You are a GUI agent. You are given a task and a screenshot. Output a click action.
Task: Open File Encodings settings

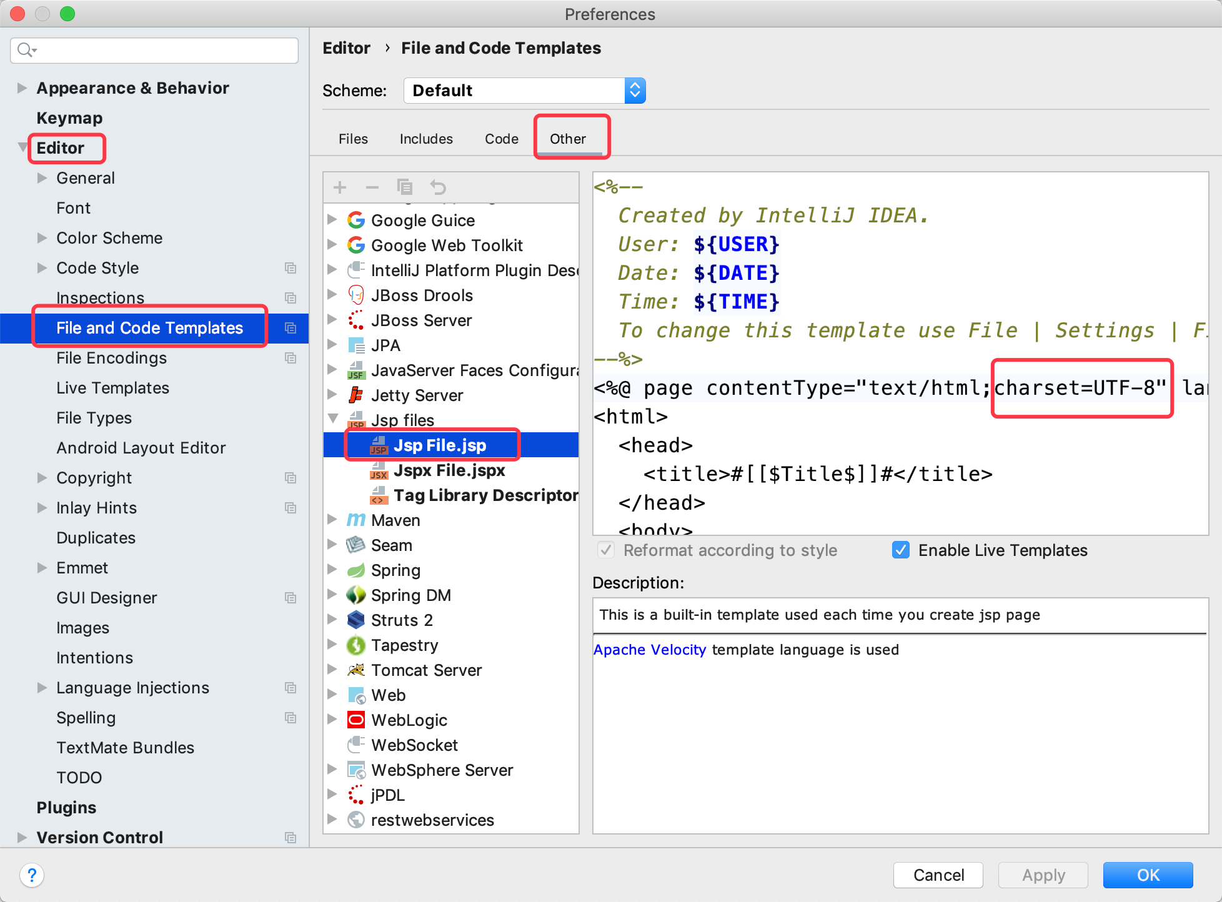pyautogui.click(x=111, y=358)
